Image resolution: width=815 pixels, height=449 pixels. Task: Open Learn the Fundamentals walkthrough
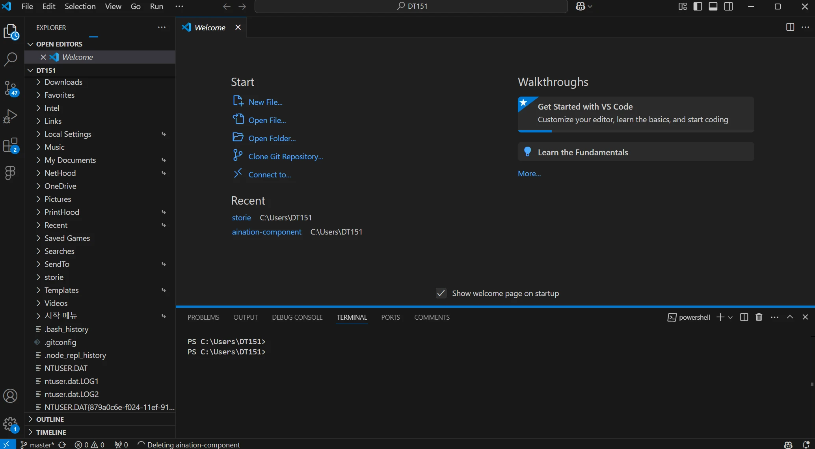click(x=636, y=152)
